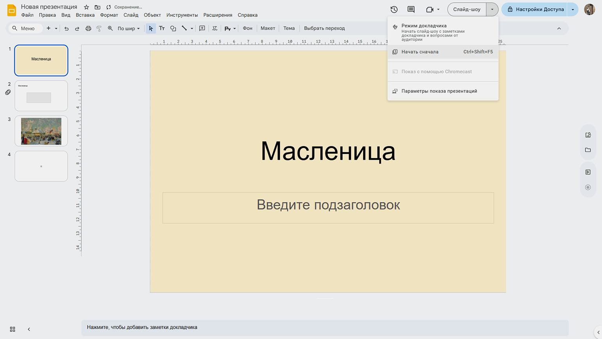602x339 pixels.
Task: Select the text box tool
Action: (x=162, y=28)
